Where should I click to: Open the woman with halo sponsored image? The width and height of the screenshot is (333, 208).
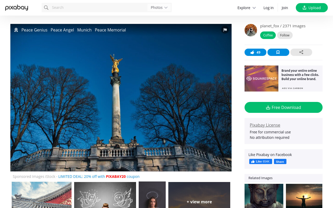(152, 195)
